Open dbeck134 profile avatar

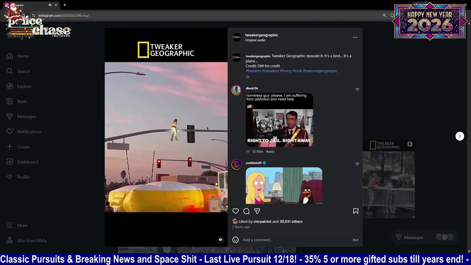click(236, 90)
